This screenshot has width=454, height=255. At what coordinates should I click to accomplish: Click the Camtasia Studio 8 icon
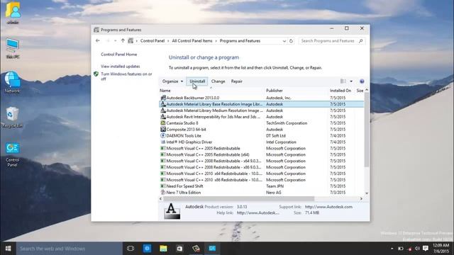click(163, 123)
